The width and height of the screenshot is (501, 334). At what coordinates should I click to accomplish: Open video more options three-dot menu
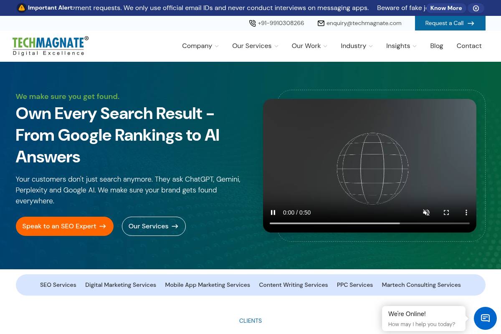(466, 213)
